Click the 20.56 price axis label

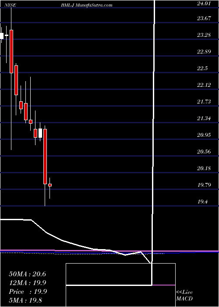tap(204, 152)
